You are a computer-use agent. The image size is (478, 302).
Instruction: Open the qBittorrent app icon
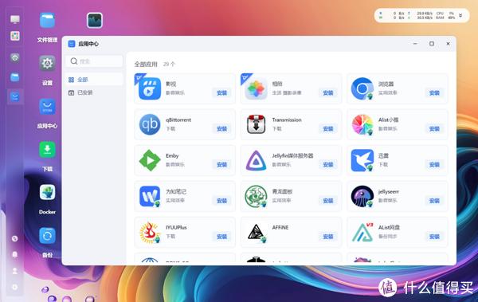tap(150, 124)
